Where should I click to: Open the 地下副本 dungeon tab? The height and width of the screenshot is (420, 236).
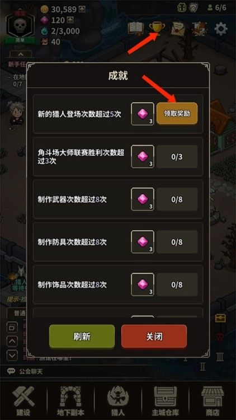pos(70,401)
